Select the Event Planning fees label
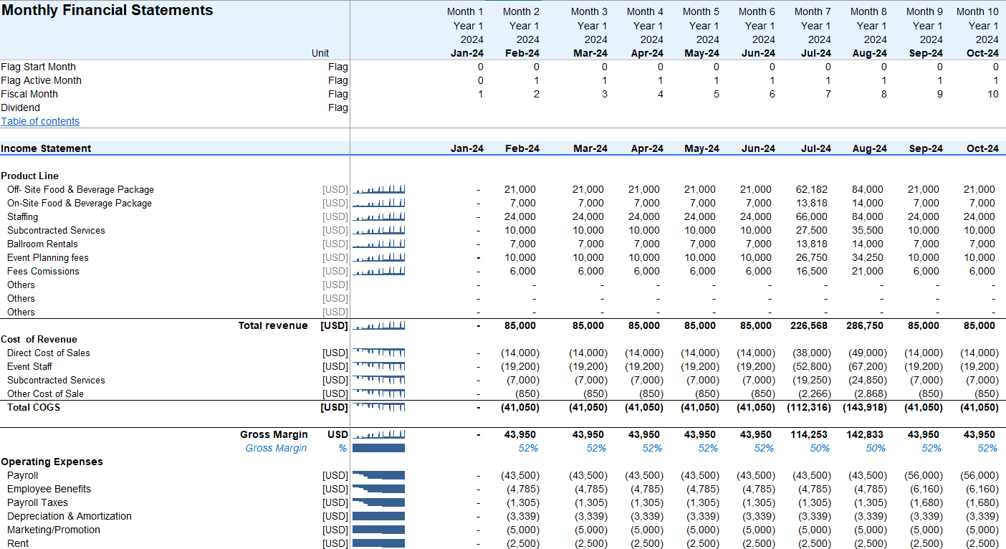1006x549 pixels. pyautogui.click(x=48, y=257)
